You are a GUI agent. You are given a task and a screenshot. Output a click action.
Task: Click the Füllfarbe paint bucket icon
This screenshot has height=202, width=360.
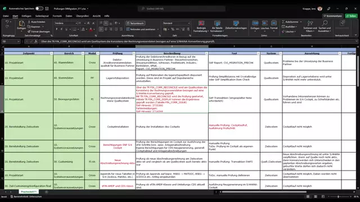click(x=83, y=29)
